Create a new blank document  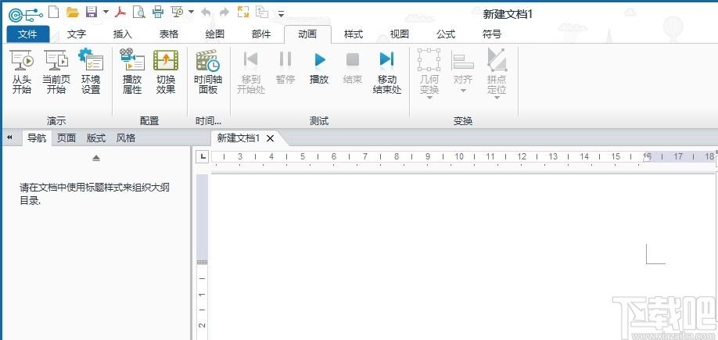click(x=54, y=13)
